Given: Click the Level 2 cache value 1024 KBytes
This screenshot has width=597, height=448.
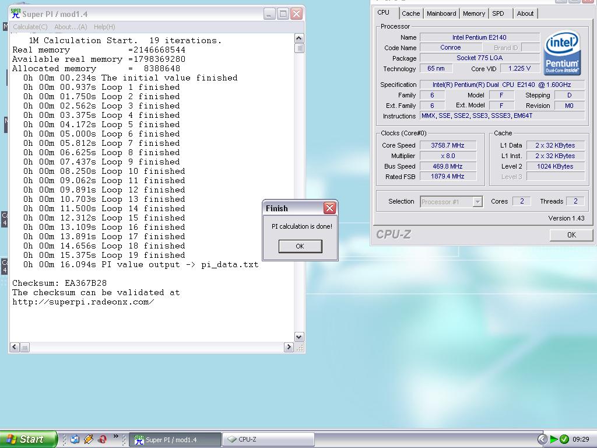Looking at the screenshot, I should (x=555, y=166).
